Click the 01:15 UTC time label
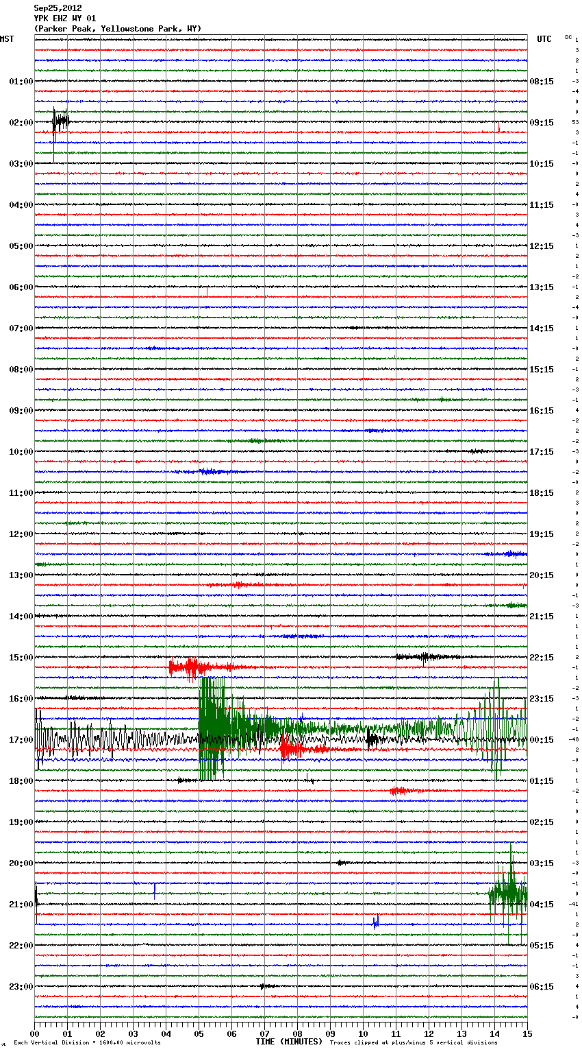 tap(542, 781)
